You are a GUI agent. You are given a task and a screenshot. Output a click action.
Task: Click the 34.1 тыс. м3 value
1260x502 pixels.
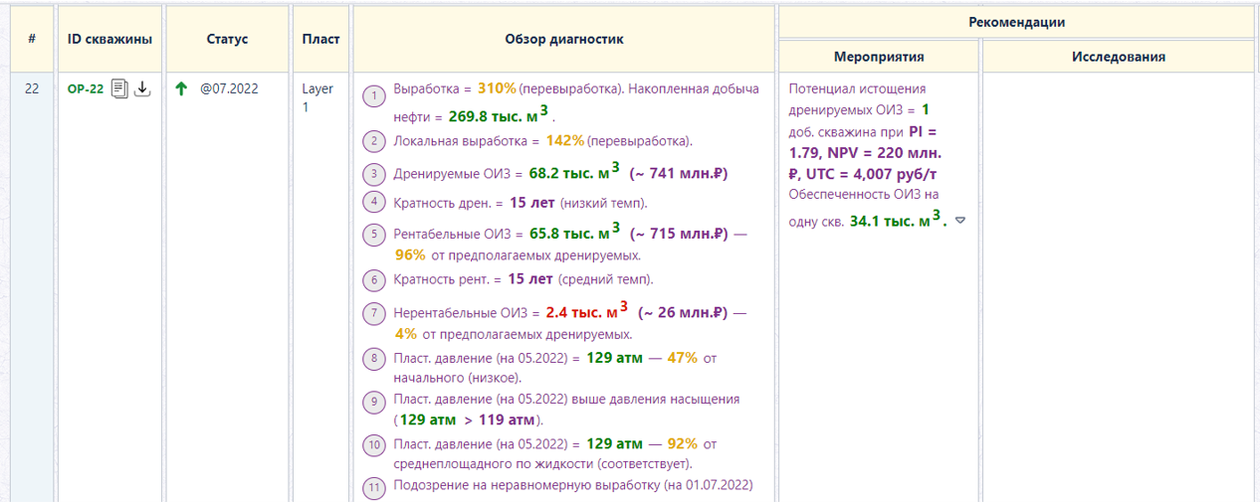[x=897, y=220]
